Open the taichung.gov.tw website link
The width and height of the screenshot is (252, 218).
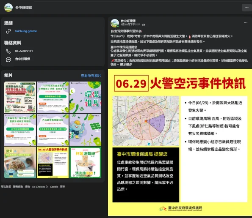[26, 31]
